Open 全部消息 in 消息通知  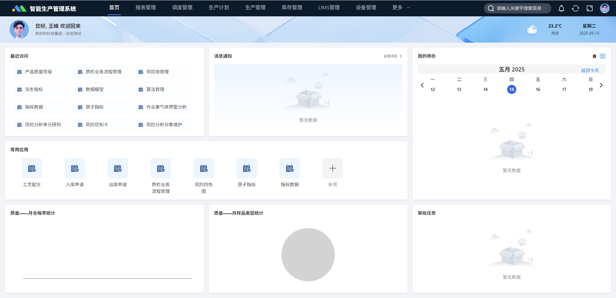tap(392, 56)
